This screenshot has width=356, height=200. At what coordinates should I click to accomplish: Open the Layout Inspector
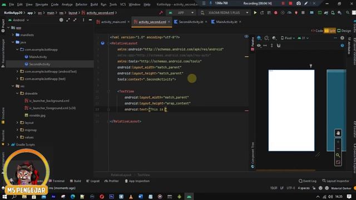(335, 181)
